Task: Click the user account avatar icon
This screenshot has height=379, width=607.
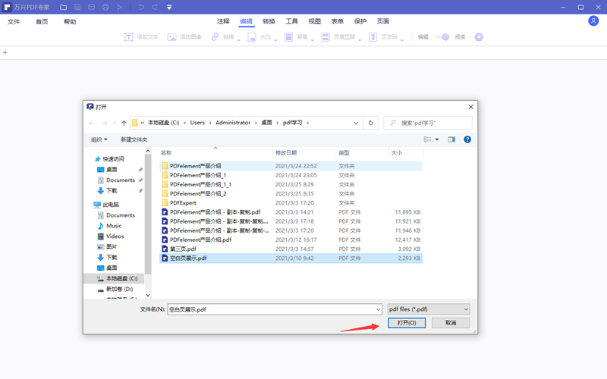Action: coord(593,21)
